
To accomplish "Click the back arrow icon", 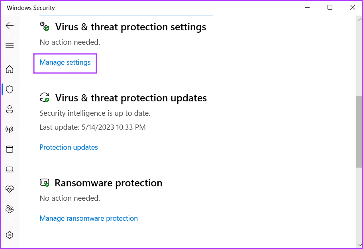I will click(10, 26).
